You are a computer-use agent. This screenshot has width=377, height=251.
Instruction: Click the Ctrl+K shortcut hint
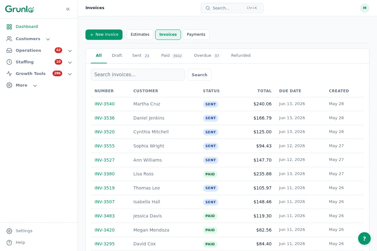click(252, 8)
